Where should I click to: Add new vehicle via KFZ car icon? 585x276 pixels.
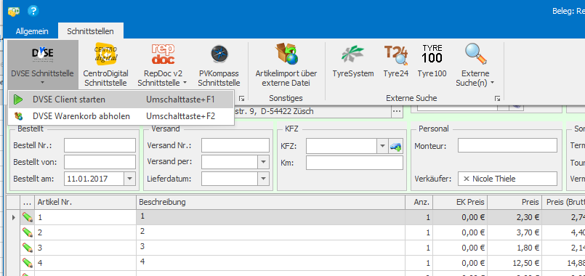coord(396,146)
